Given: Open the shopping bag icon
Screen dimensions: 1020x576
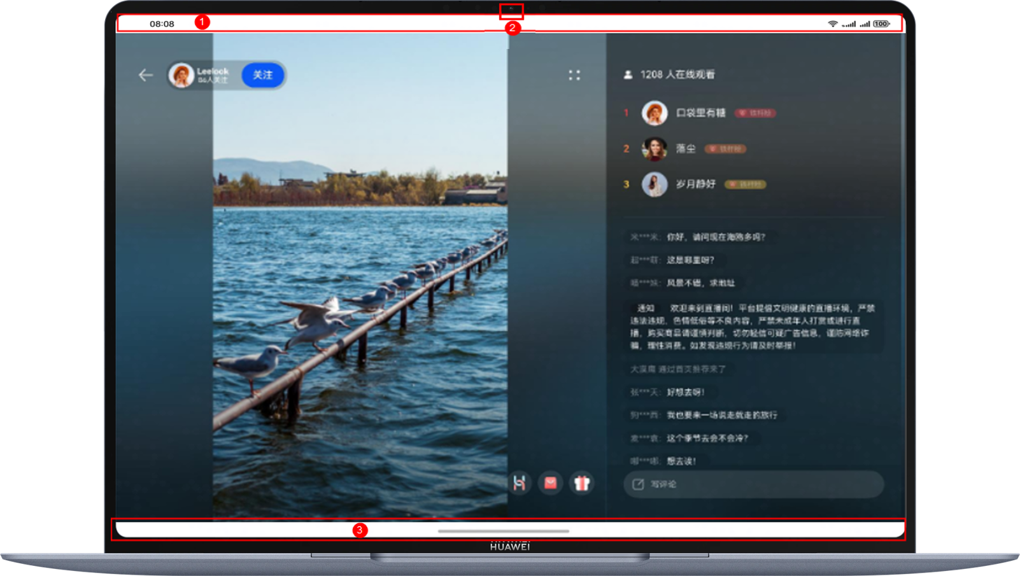Looking at the screenshot, I should tap(551, 483).
